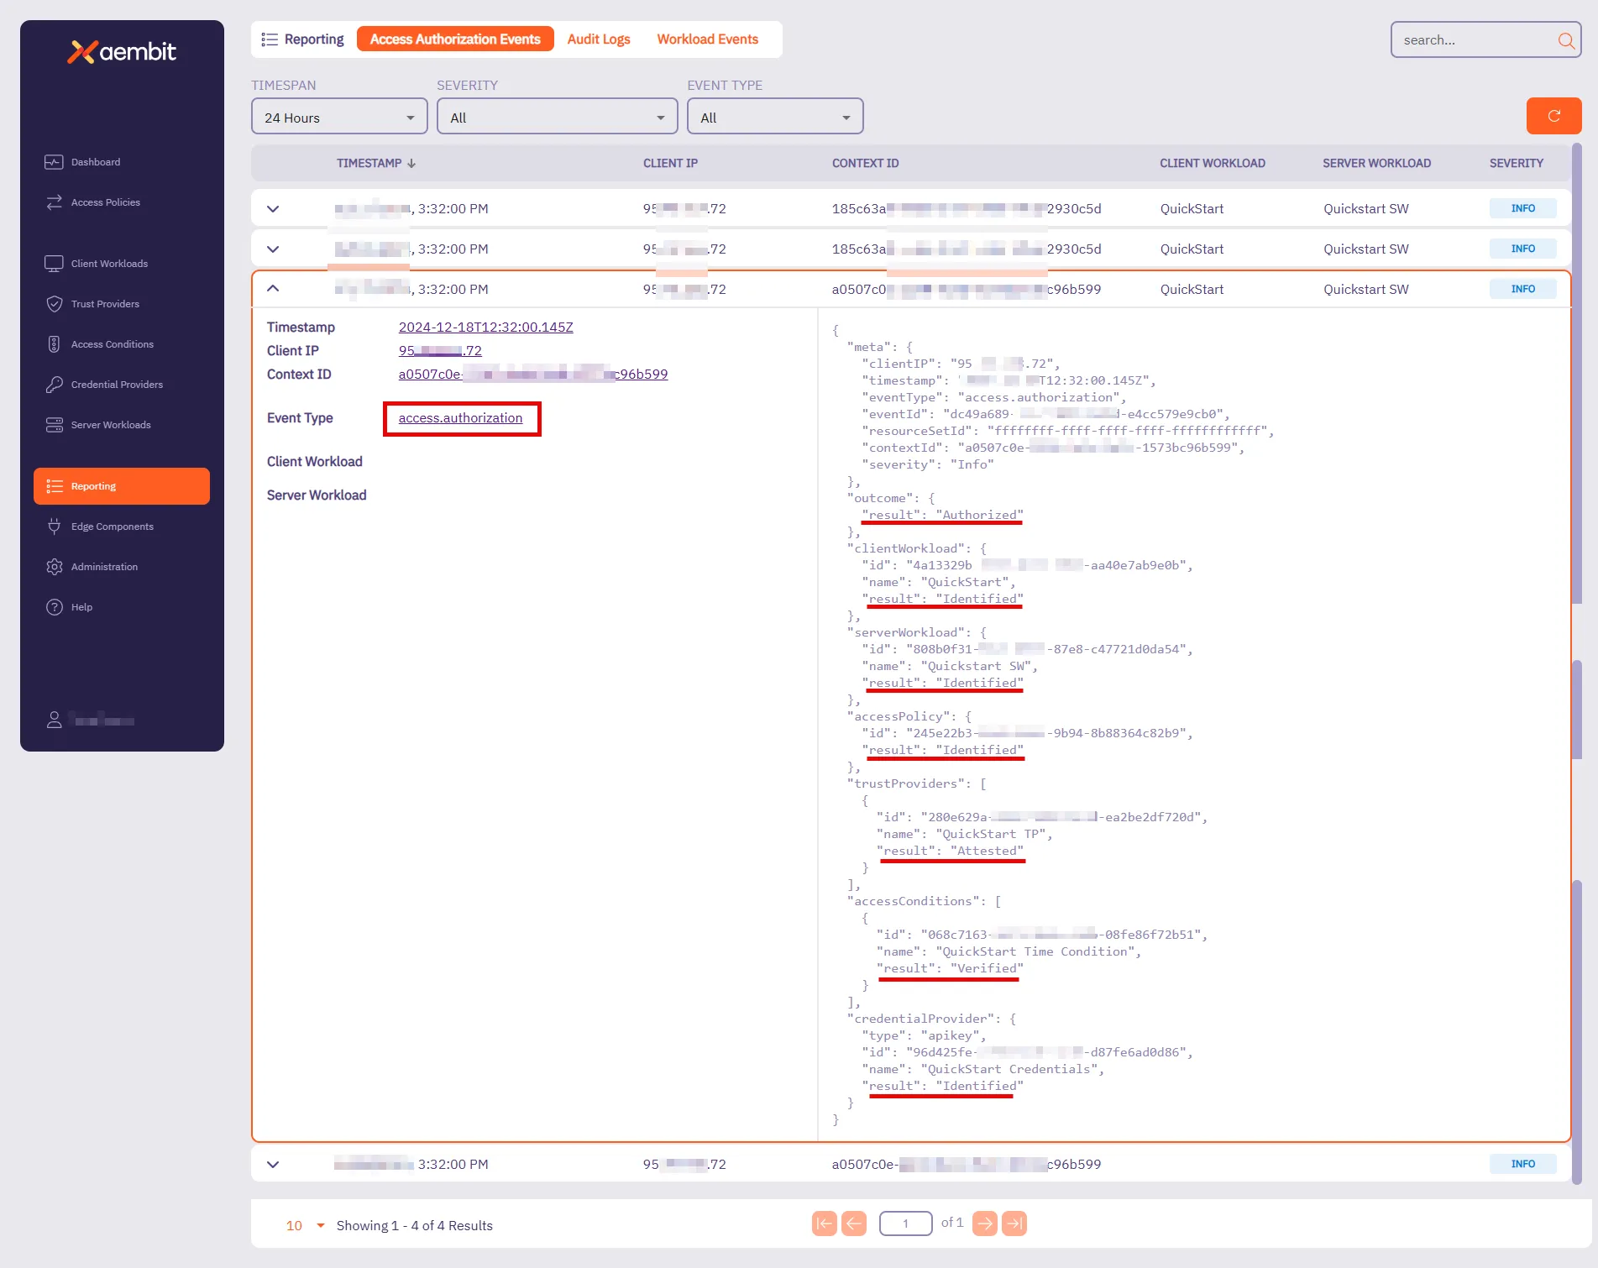1598x1268 pixels.
Task: Click the search magnifier icon
Action: tap(1565, 40)
